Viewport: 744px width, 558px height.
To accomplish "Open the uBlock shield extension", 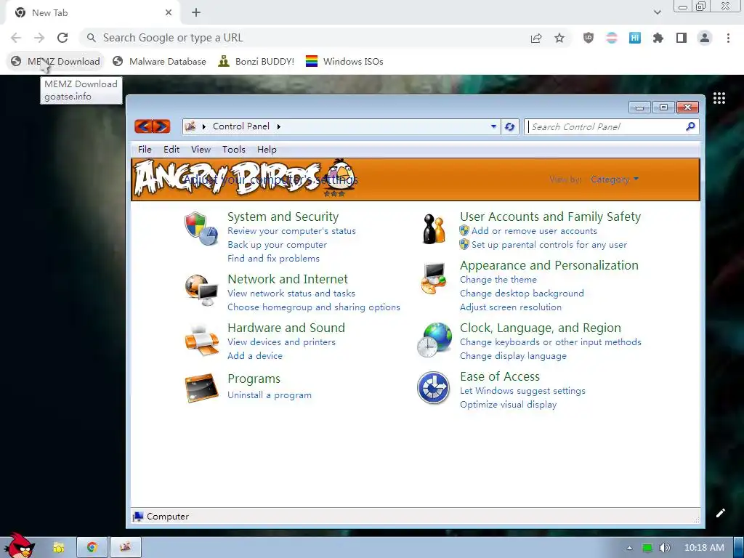I will [x=589, y=38].
